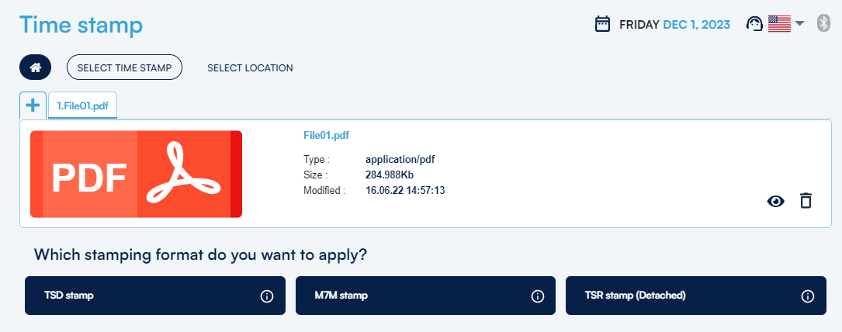Preview File01.pdf with eye icon
Screen dimensions: 842x332
[x=775, y=202]
